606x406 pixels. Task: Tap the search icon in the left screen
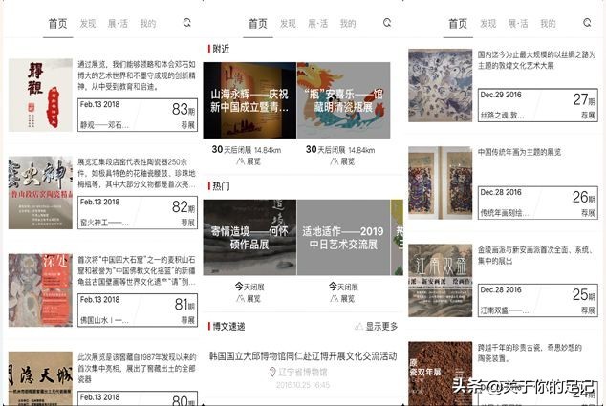coord(186,23)
